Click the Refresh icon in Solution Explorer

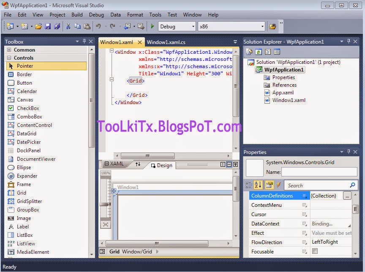[x=259, y=52]
